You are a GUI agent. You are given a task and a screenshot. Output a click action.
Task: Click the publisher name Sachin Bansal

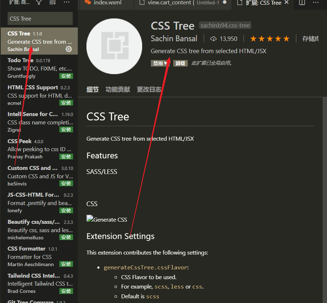(x=174, y=39)
